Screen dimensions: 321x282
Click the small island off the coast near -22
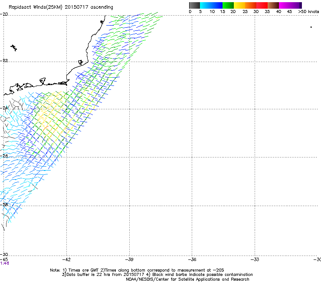[81, 62]
